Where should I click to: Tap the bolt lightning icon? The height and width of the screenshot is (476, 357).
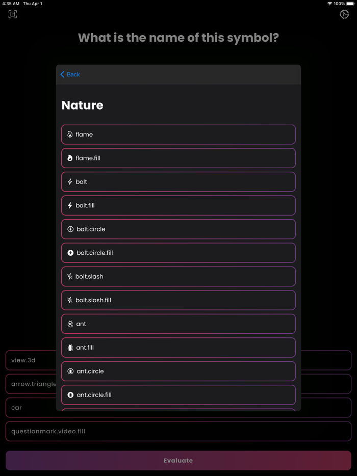click(x=70, y=182)
